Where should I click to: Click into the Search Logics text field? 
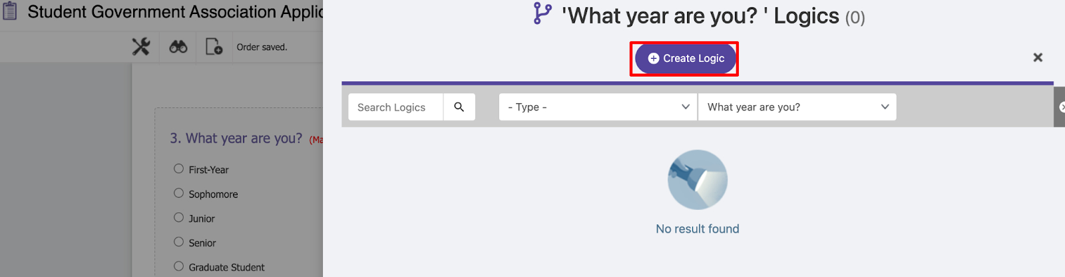coord(395,107)
